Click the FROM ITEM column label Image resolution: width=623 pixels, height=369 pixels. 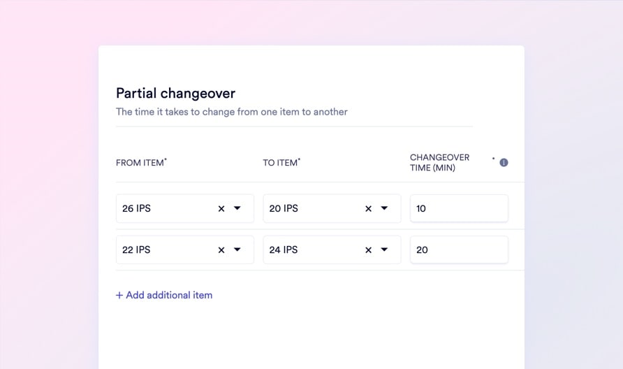coord(140,163)
